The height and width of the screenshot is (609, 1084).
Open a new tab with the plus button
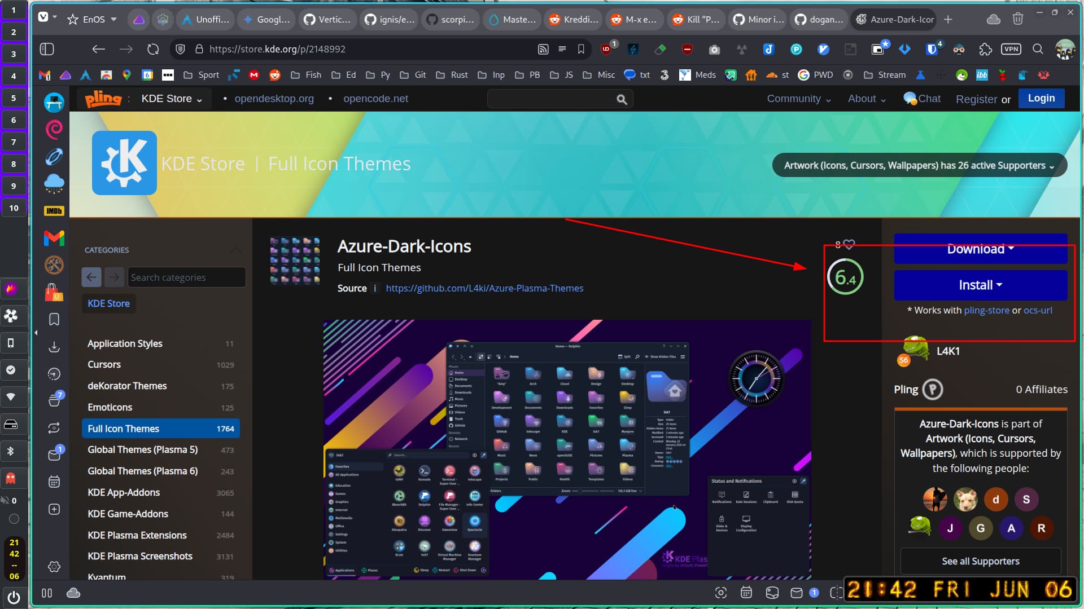click(948, 19)
